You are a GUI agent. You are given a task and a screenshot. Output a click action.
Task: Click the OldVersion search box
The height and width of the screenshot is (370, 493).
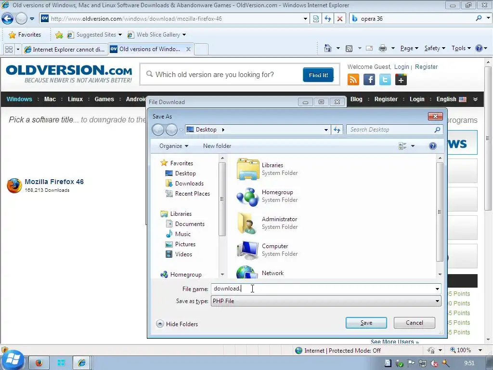pos(222,75)
